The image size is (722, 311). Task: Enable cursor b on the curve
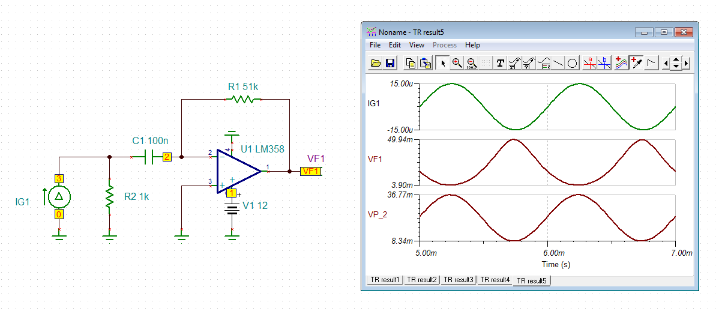[604, 63]
